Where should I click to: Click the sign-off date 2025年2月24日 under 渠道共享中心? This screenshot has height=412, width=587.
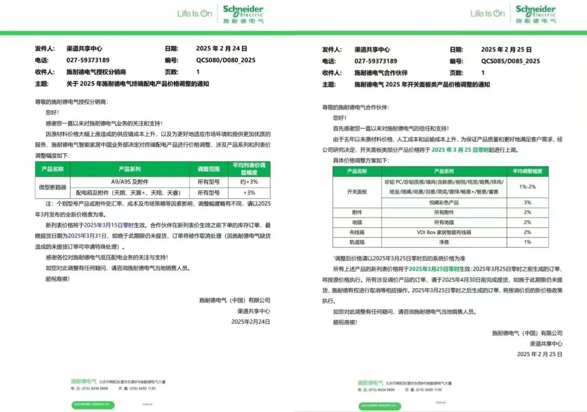(x=251, y=322)
